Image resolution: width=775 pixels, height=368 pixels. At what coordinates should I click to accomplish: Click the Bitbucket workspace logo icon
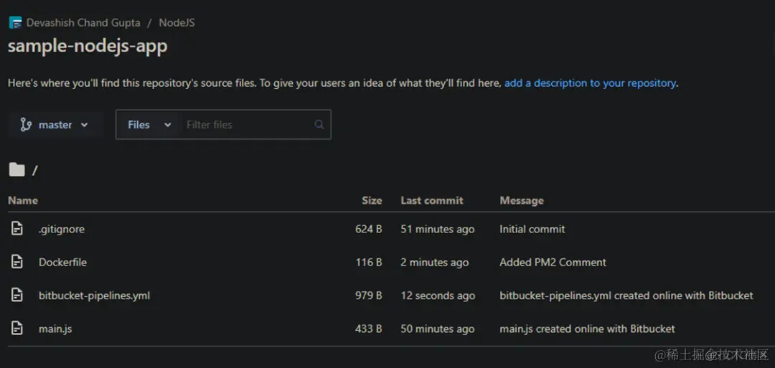click(x=15, y=23)
